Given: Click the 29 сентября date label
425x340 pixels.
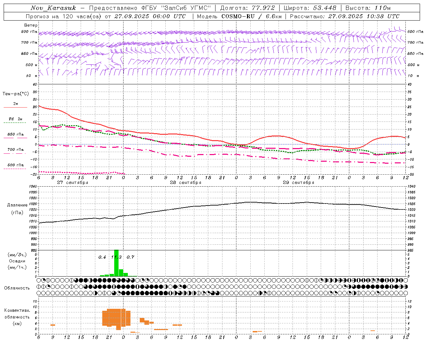Looking at the screenshot, I should pos(298,183).
